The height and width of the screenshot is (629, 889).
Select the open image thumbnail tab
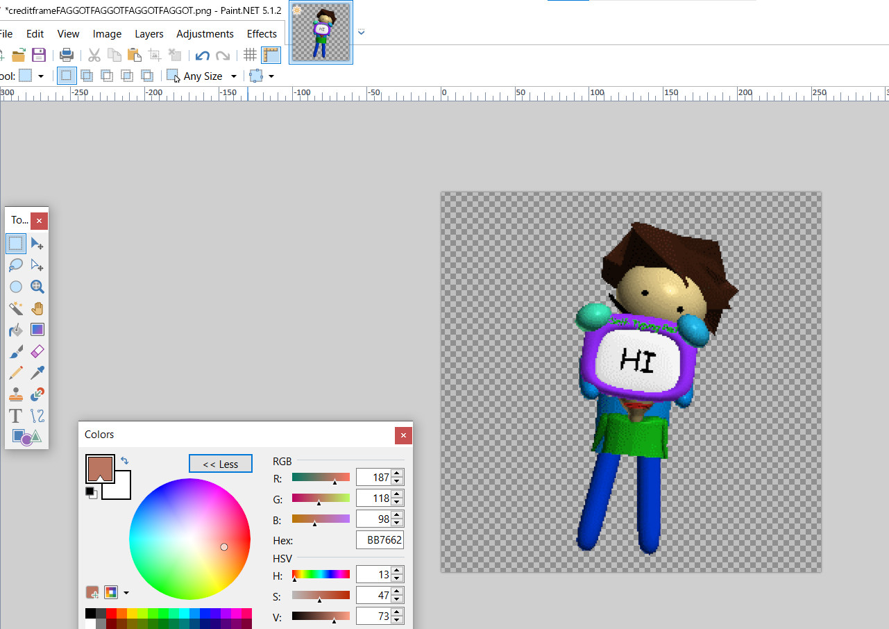(321, 32)
